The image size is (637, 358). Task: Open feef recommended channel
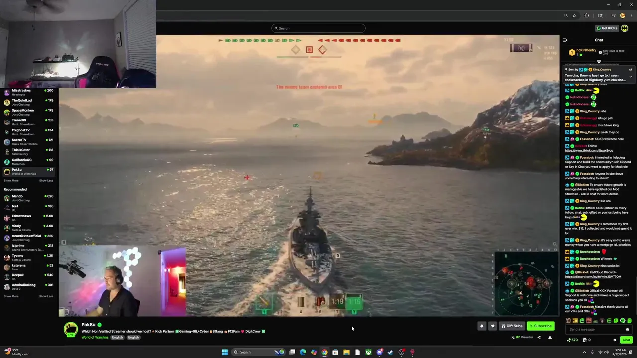click(x=29, y=208)
